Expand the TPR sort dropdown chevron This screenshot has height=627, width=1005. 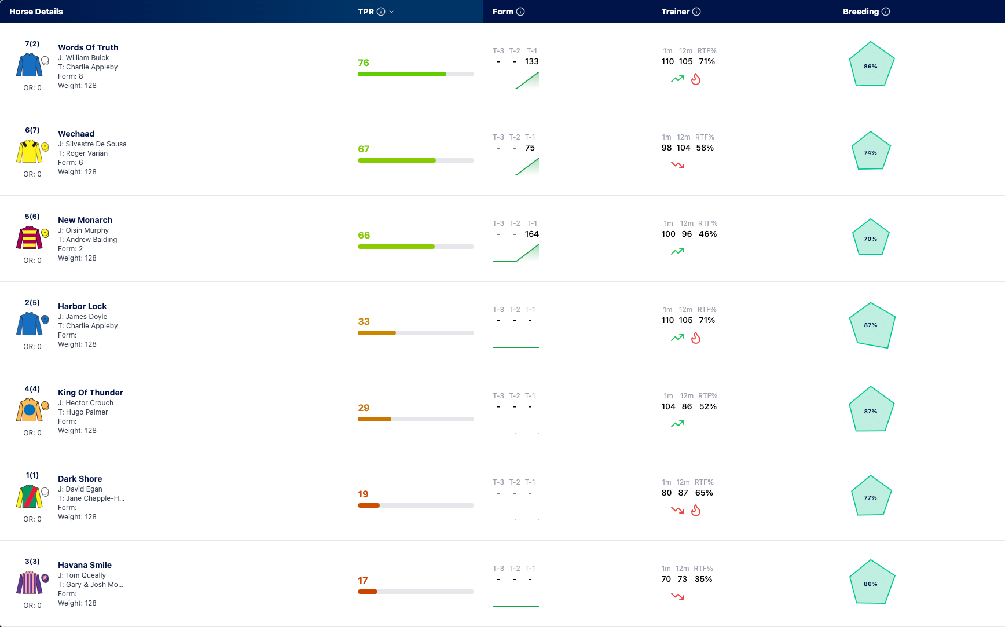pos(391,12)
